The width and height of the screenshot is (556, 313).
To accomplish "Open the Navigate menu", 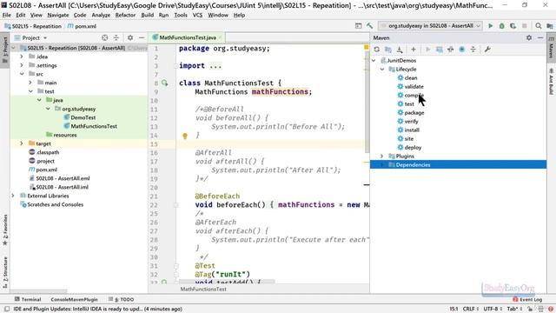I will tap(58, 15).
